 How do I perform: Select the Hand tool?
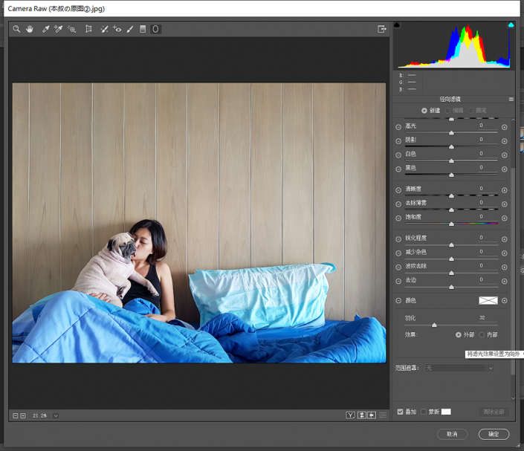pos(30,29)
